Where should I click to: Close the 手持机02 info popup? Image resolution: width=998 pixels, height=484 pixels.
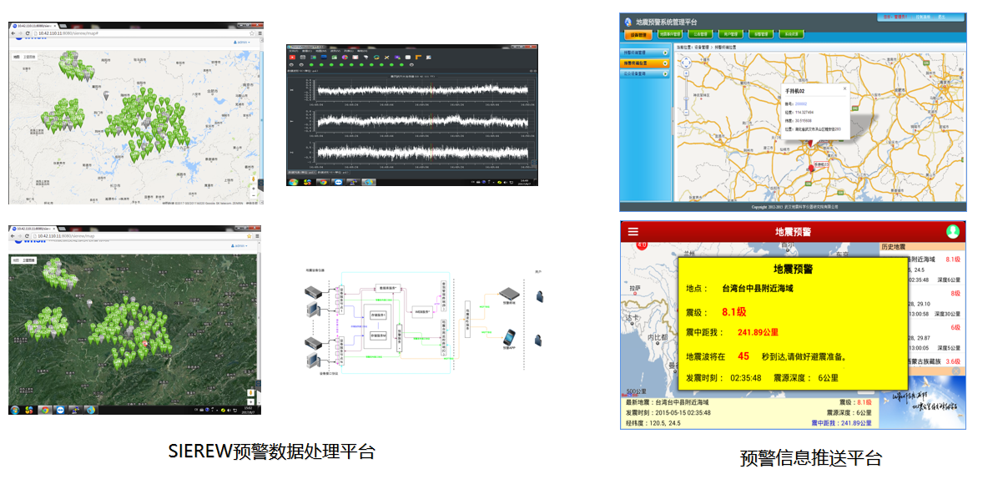click(x=844, y=88)
